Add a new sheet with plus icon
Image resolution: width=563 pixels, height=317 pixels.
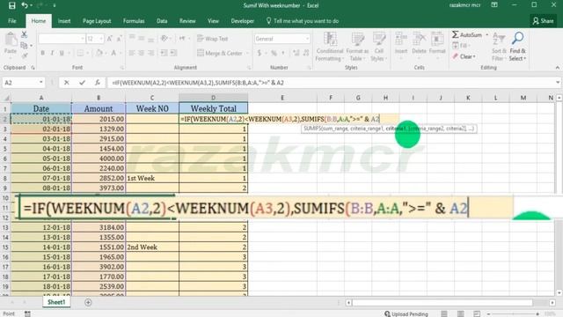click(88, 303)
